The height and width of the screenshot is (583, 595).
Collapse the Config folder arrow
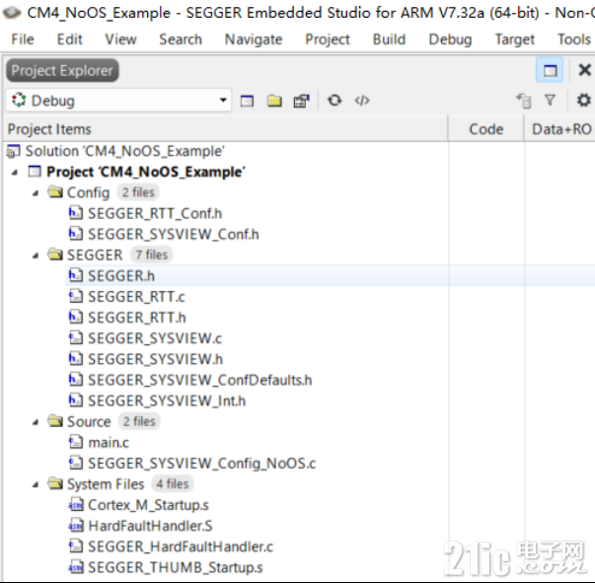point(36,193)
